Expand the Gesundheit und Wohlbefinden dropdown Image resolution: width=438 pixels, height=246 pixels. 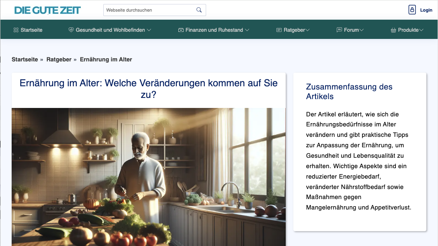148,29
